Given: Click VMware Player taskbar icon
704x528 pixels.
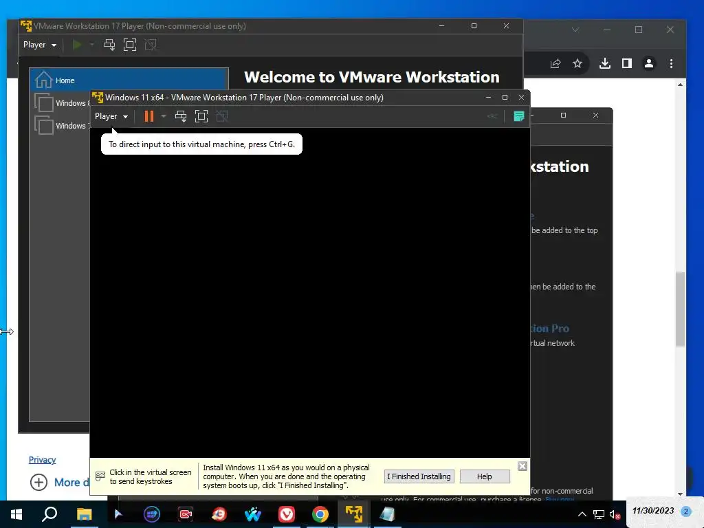Looking at the screenshot, I should click(x=354, y=514).
